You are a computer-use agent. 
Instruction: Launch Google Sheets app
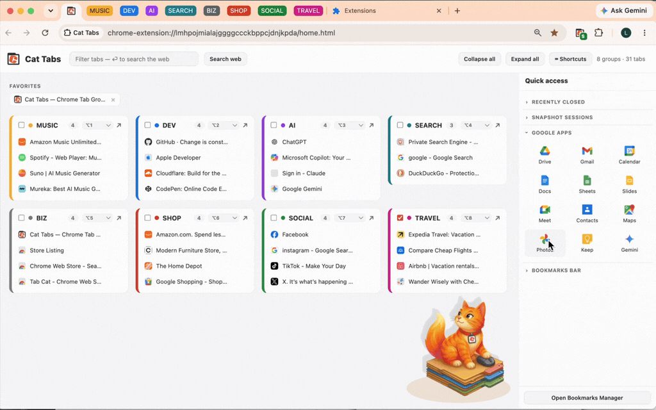(587, 184)
